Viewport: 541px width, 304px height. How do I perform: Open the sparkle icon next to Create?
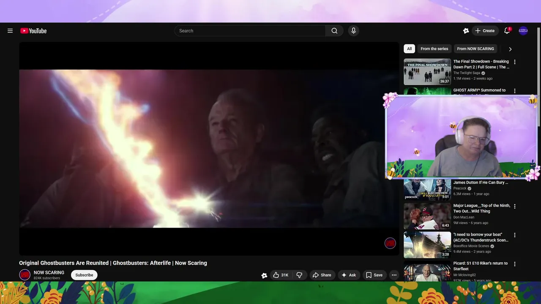coord(466,31)
